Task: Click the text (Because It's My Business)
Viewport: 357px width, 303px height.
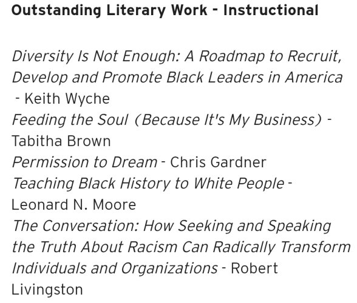Action: point(228,119)
